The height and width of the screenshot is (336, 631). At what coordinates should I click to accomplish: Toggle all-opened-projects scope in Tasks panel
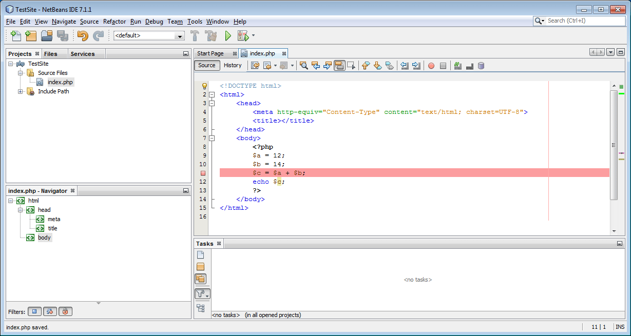point(201,279)
